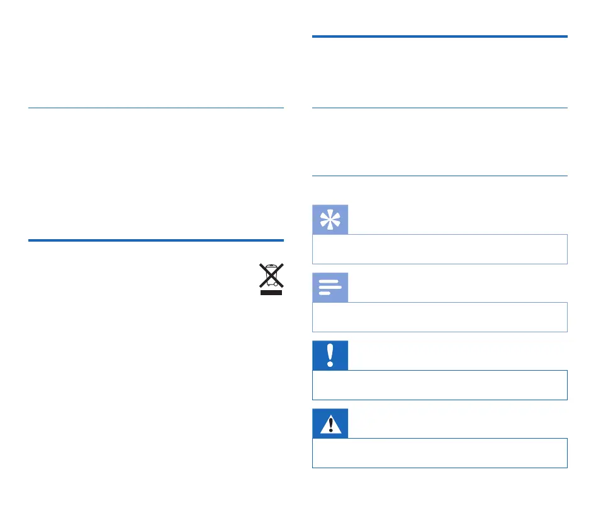The height and width of the screenshot is (528, 596).
Task: Click the thick blue rule above the bin symbol
Action: click(156, 240)
